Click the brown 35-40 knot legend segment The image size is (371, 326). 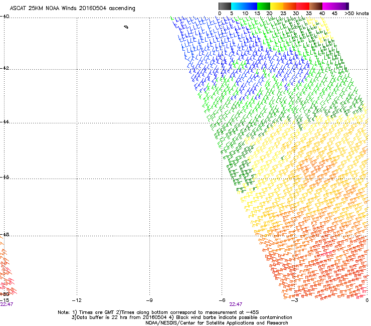pyautogui.click(x=316, y=6)
